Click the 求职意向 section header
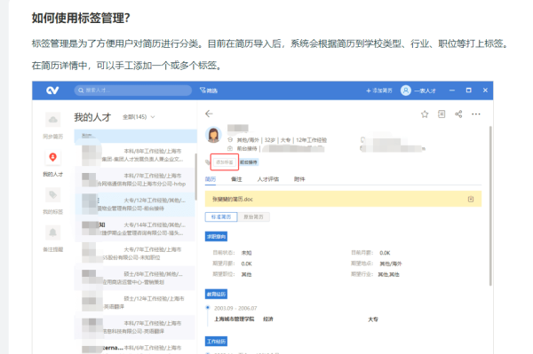Screen dimensions: 533x354 tap(216, 237)
